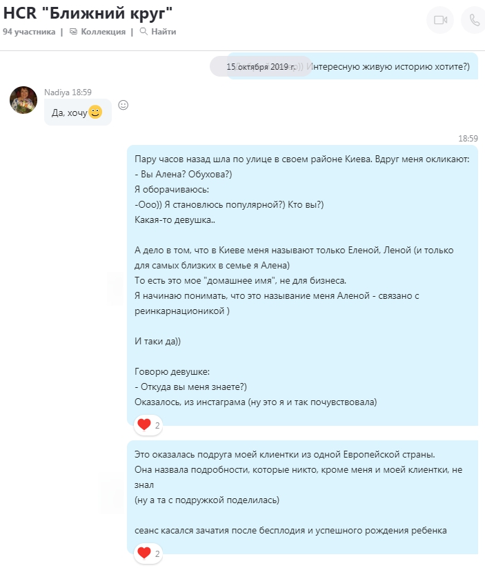The height and width of the screenshot is (568, 485).
Task: Click the message about "подруга моей клиентки"
Action: pyautogui.click(x=302, y=497)
